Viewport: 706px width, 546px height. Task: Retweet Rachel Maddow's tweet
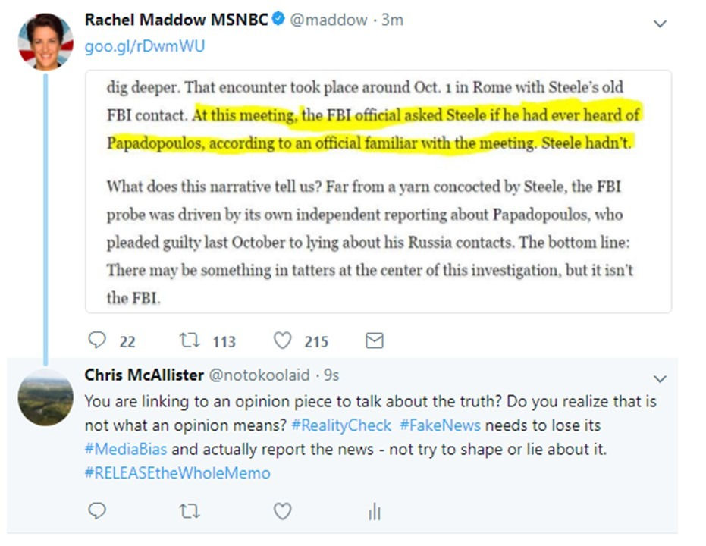click(x=190, y=341)
